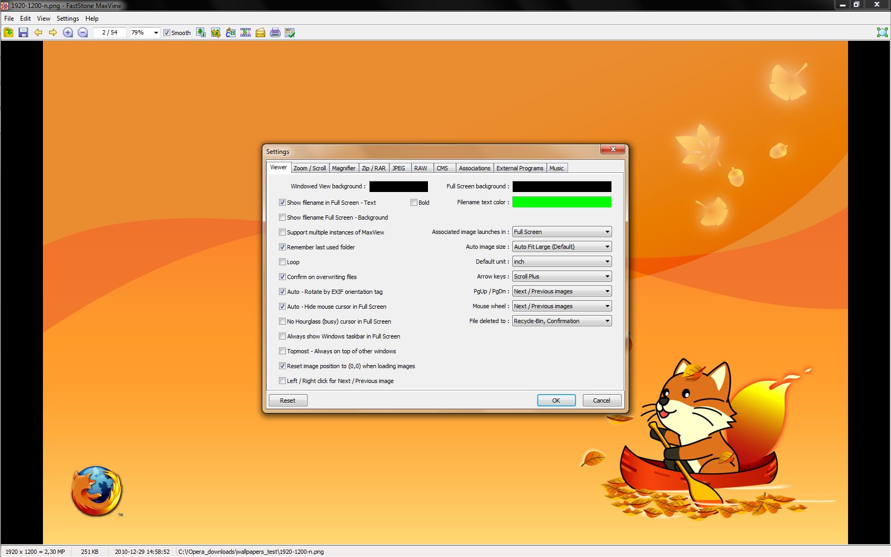
Task: Open the PgUp / PgDn dropdown
Action: [562, 291]
